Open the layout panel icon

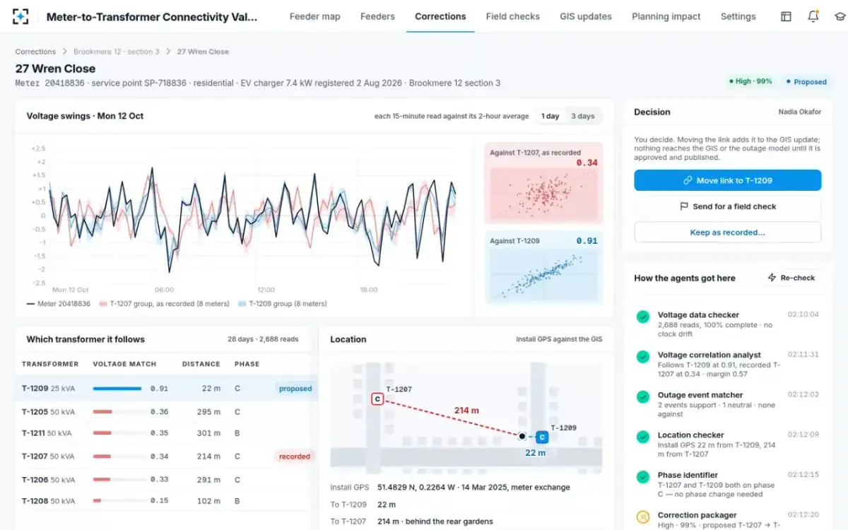tap(786, 16)
